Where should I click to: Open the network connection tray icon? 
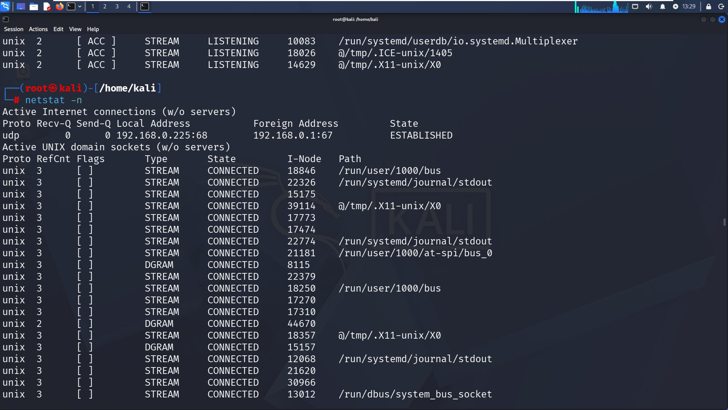click(635, 6)
